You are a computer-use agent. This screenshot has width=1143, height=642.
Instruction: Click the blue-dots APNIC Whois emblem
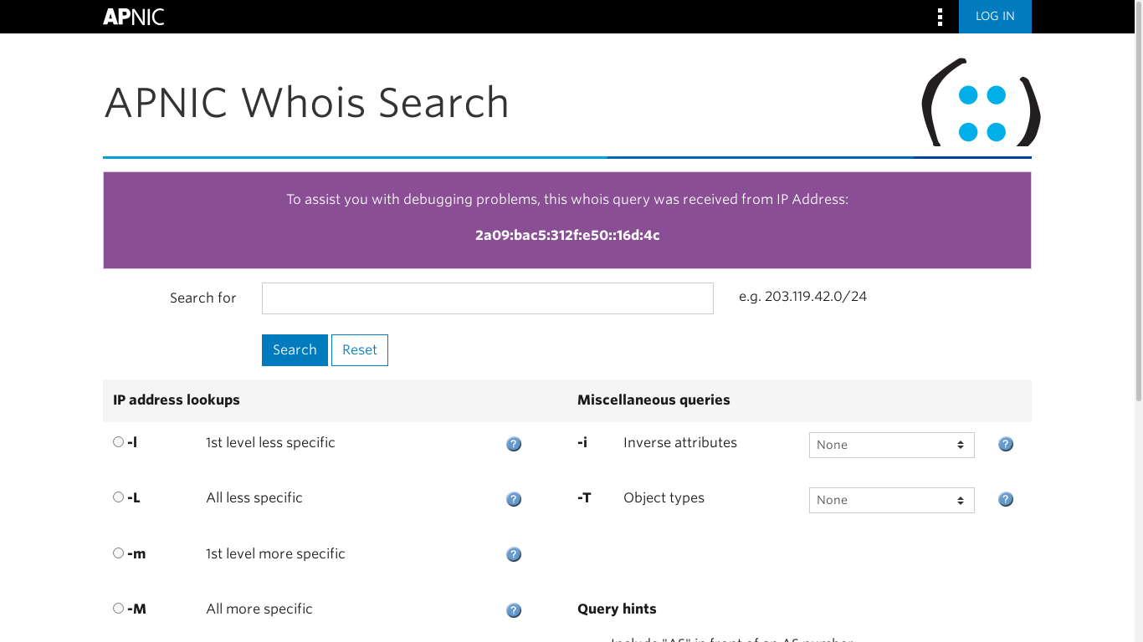click(x=981, y=103)
